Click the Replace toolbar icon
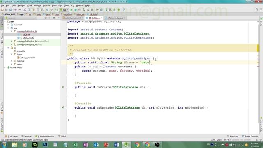The width and height of the screenshot is (263, 148). point(42,10)
